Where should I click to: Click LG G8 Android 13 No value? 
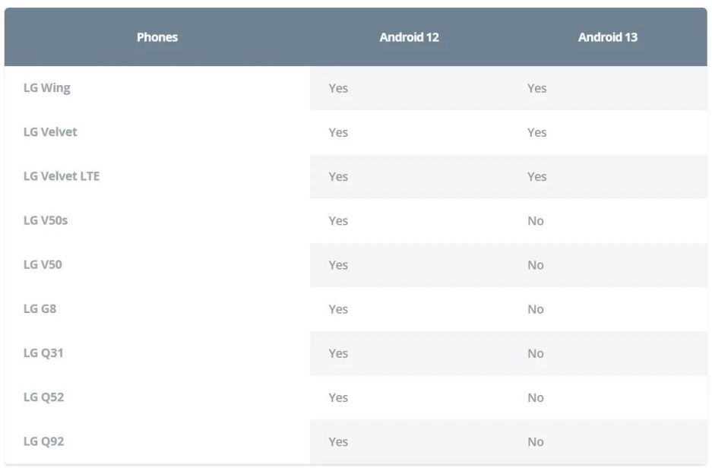click(x=536, y=309)
